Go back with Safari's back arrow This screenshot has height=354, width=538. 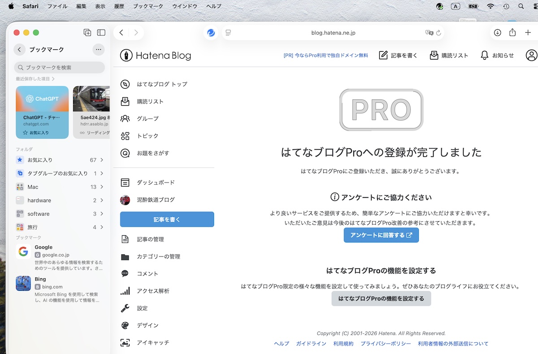121,33
